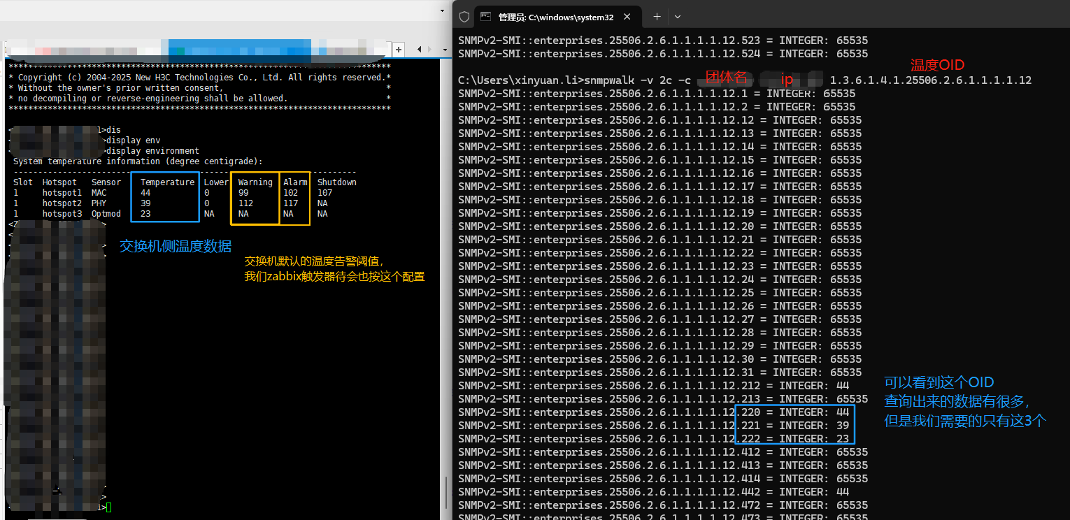Add a new session tab in the left terminal
Viewport: 1070px width, 520px height.
point(399,50)
